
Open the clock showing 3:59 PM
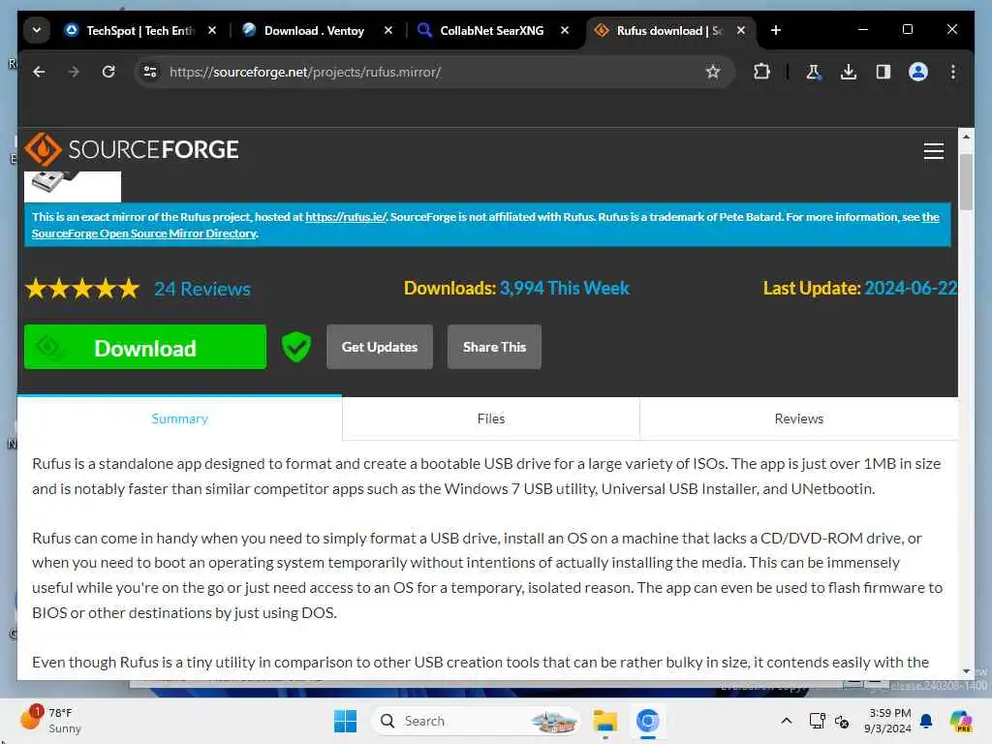click(x=887, y=721)
